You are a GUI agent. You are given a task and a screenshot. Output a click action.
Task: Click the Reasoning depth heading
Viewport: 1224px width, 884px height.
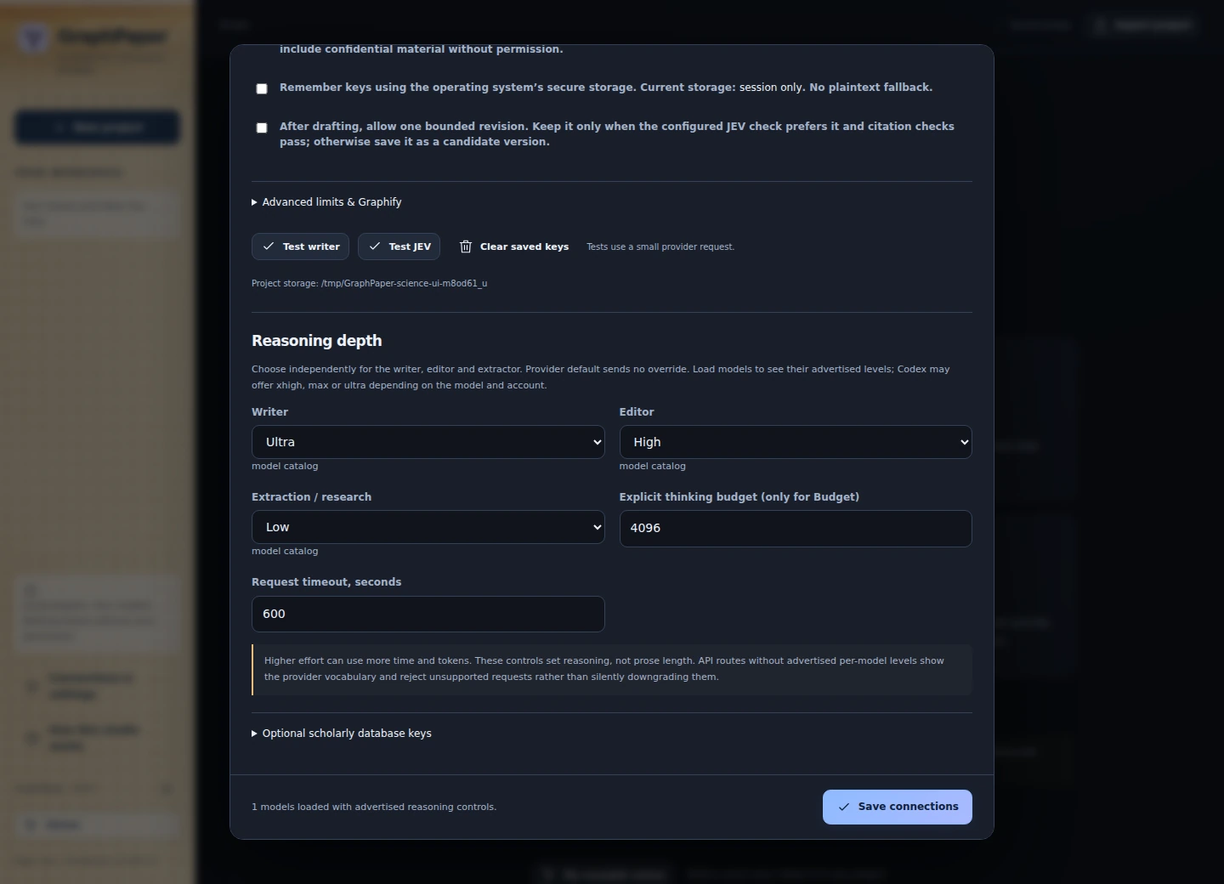(317, 341)
